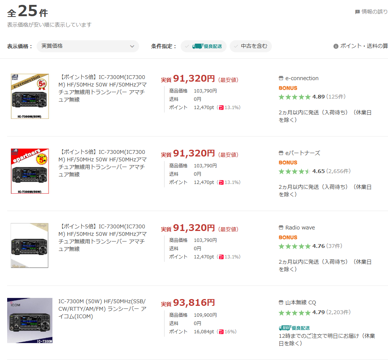
Task: Select the 表示価格が安い順に表示しています notice
Action: pos(49,25)
